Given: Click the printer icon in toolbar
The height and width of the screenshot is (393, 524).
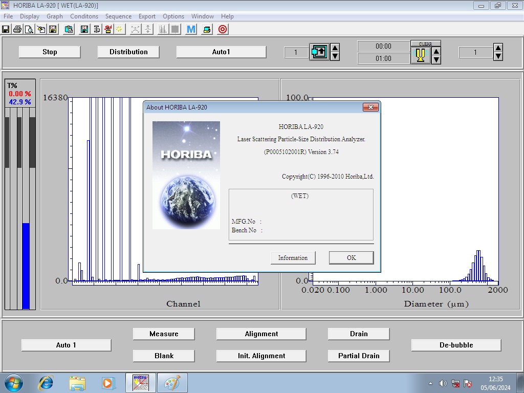Looking at the screenshot, I should click(17, 29).
